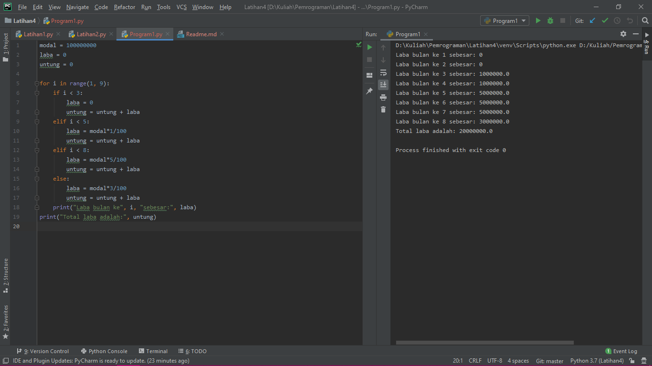This screenshot has width=652, height=366.
Task: Open the VCS menu
Action: (181, 7)
